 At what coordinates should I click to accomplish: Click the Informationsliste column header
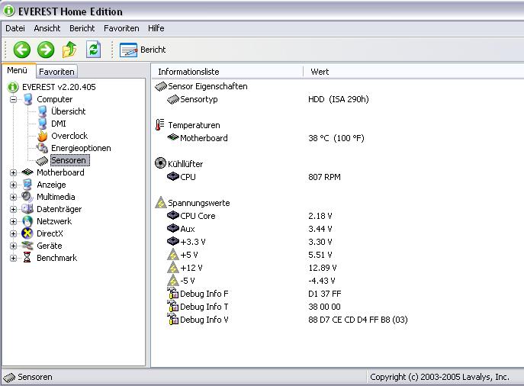[x=227, y=72]
